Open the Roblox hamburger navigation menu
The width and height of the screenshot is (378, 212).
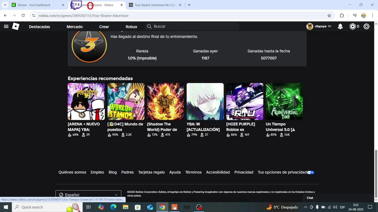tap(6, 26)
